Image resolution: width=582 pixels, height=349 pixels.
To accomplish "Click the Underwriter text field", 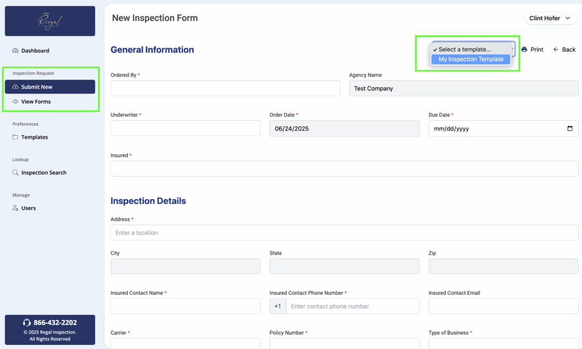I will [185, 128].
